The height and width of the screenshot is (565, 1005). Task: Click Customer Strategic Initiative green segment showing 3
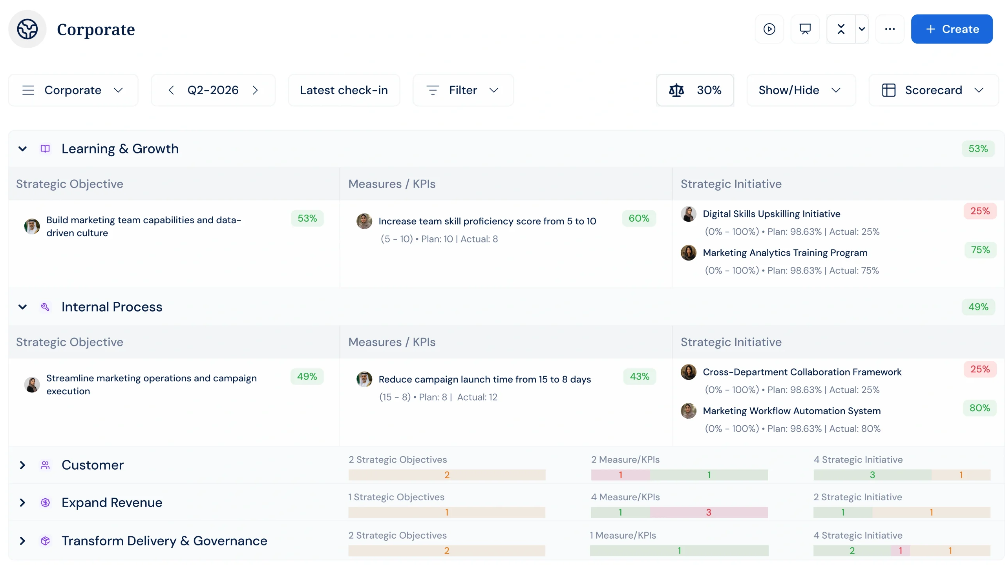point(872,475)
